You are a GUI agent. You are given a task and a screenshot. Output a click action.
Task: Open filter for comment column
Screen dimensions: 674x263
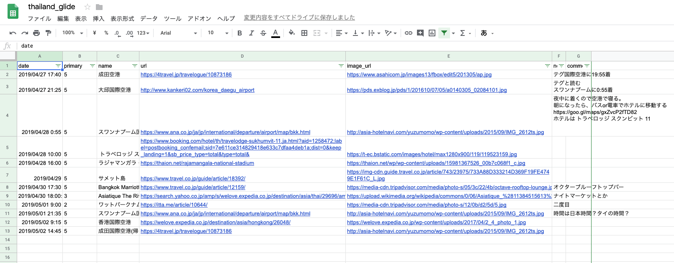(587, 66)
